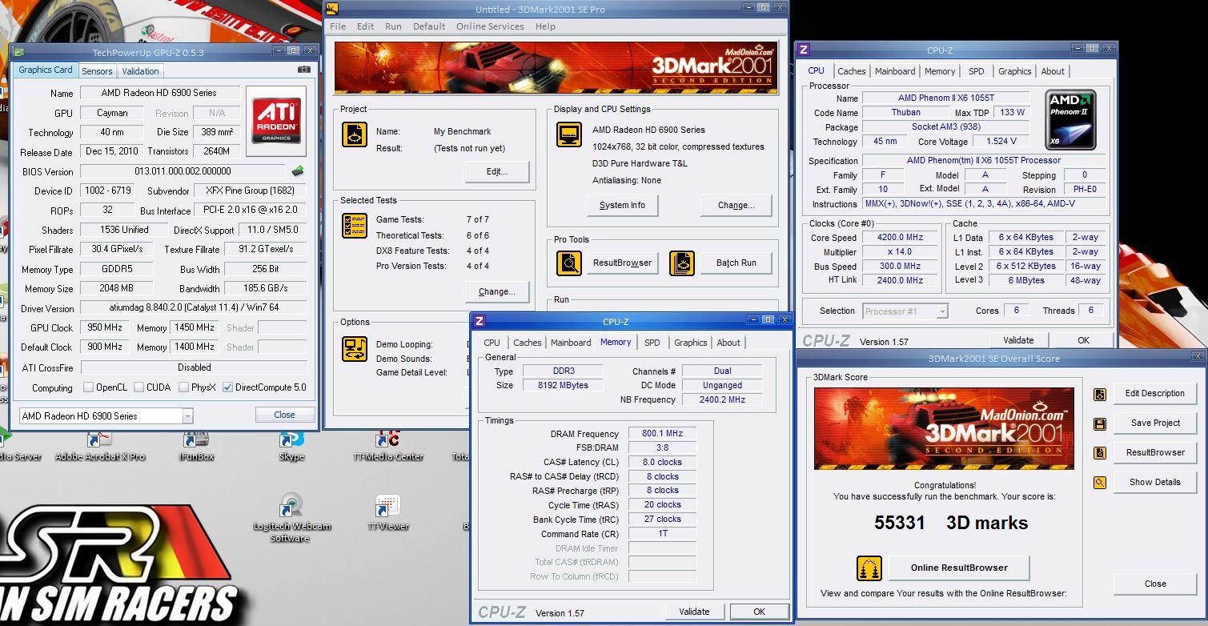Click the Online ResultBrowser button

coord(959,568)
